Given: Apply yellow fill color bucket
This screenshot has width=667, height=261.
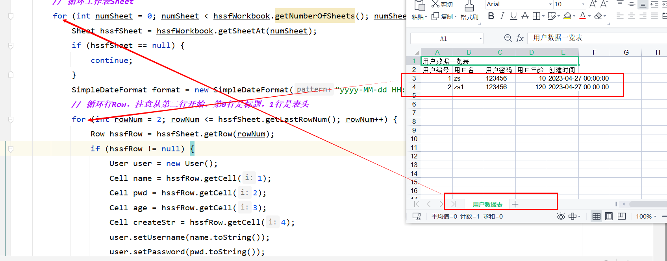Looking at the screenshot, I should pos(567,16).
